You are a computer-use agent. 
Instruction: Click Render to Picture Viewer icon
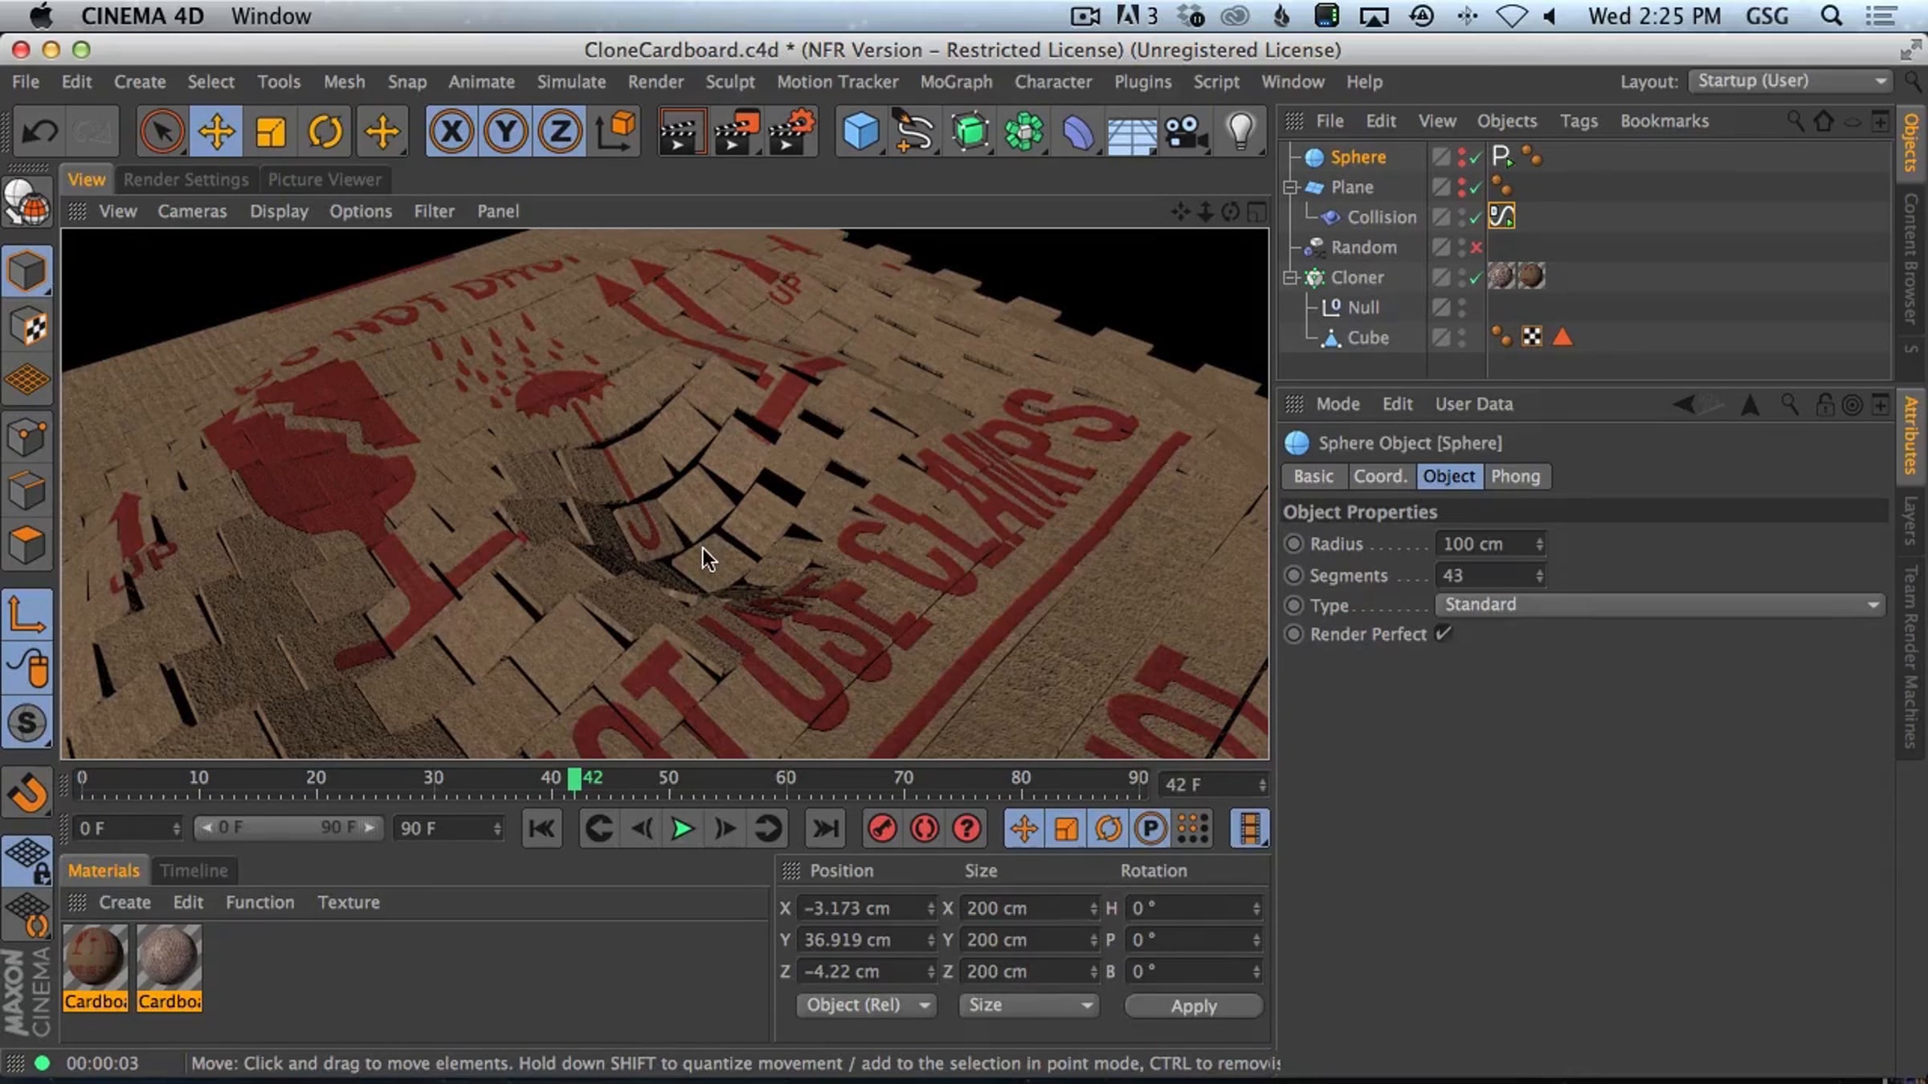point(736,131)
